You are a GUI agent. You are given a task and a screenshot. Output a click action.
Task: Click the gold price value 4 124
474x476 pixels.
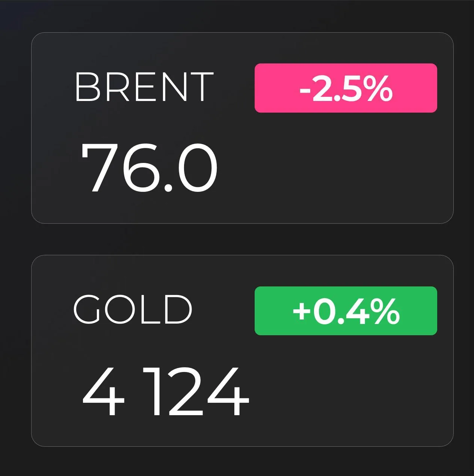click(166, 392)
